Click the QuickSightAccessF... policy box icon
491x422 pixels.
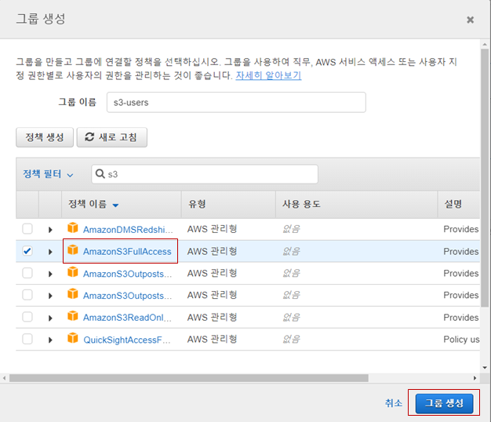click(x=73, y=338)
